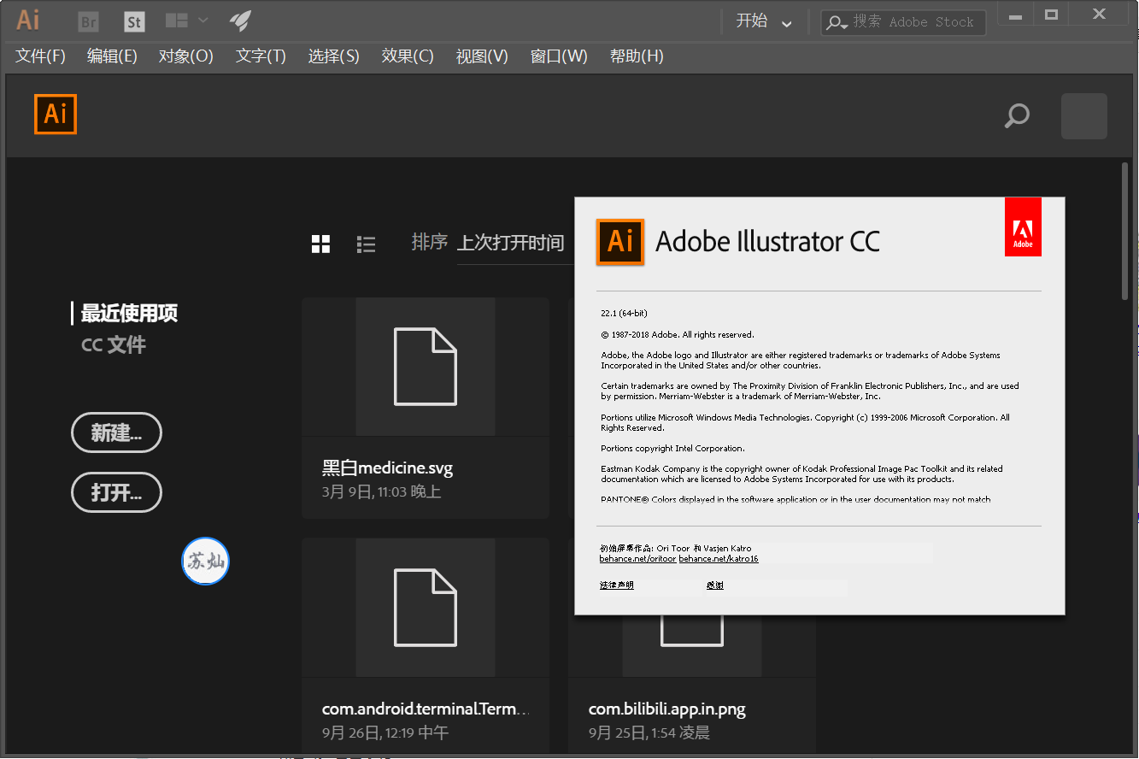Click the round 苏灿 avatar badge

[x=205, y=562]
